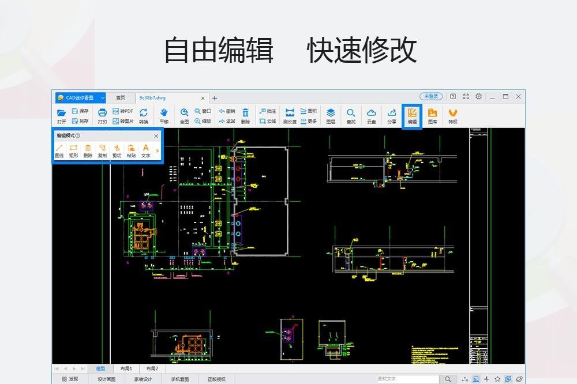The width and height of the screenshot is (577, 384).
Task: Select 9c38b7.dwg file tab
Action: click(x=152, y=98)
